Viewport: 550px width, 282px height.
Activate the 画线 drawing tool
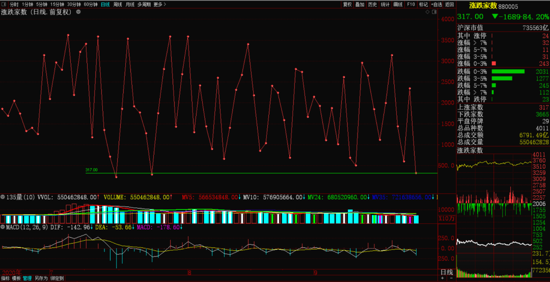pos(398,5)
